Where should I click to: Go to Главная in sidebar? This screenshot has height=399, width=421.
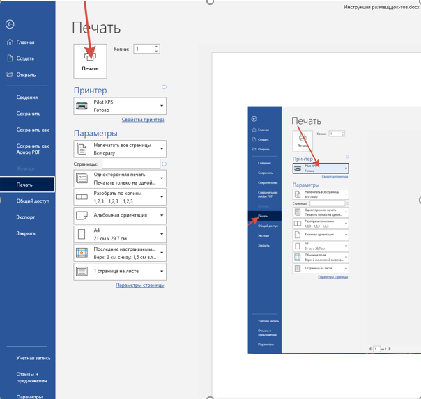[x=26, y=42]
